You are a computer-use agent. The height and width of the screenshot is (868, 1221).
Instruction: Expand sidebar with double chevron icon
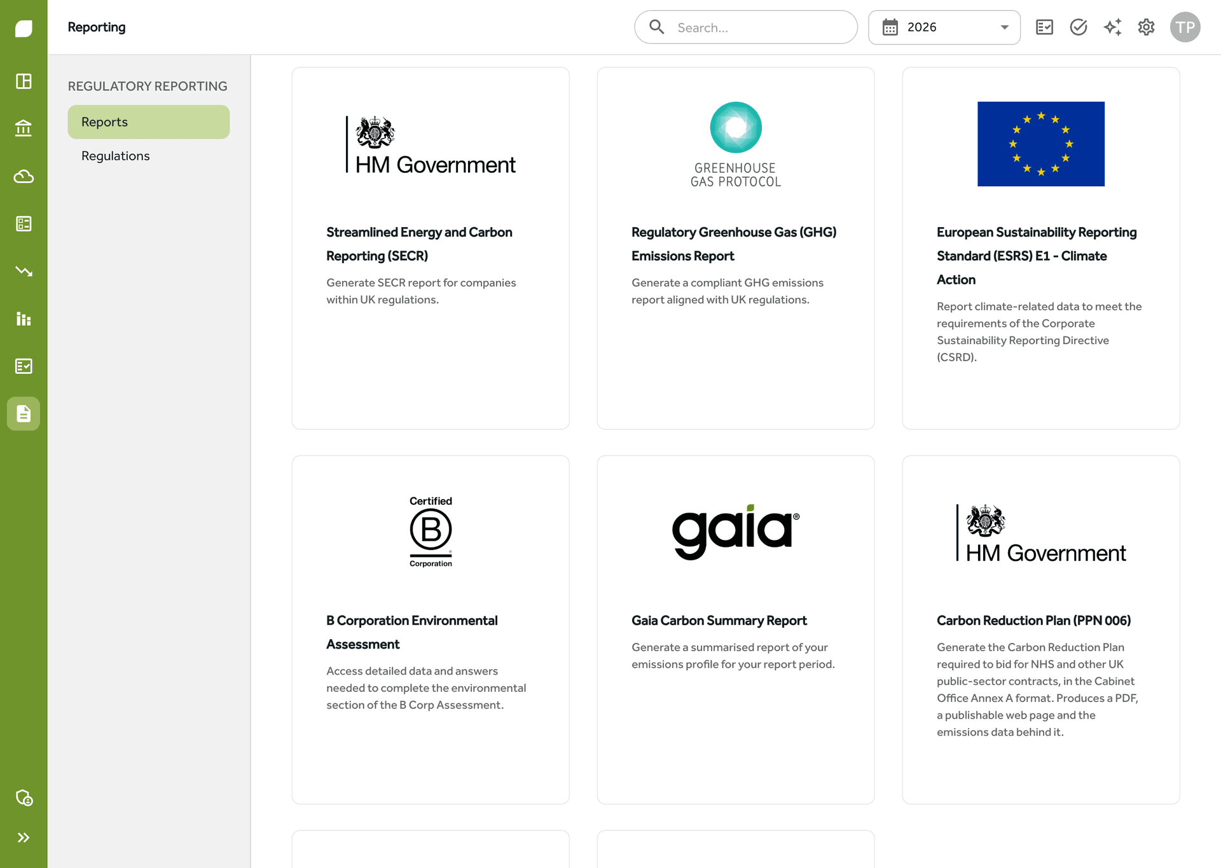click(x=24, y=837)
